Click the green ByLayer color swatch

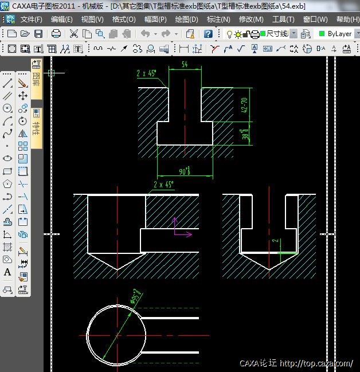322,34
